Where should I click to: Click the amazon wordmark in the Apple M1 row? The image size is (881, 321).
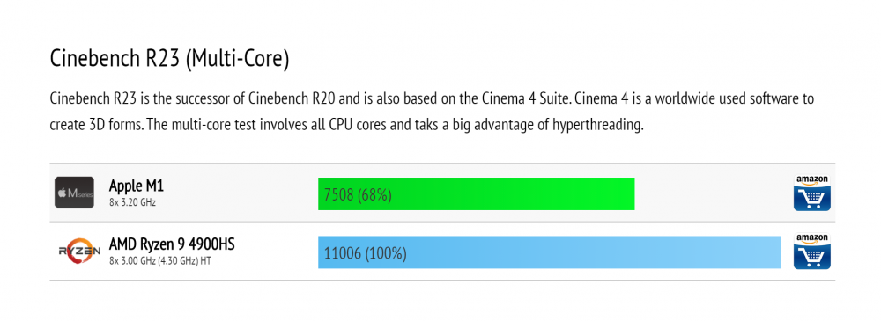point(812,180)
